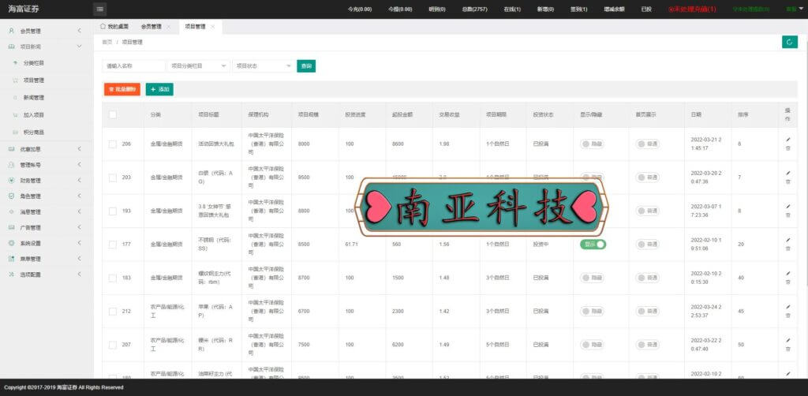Viewport: 808px width, 396px height.
Task: Click the edit pencil for row 212
Action: [787, 307]
